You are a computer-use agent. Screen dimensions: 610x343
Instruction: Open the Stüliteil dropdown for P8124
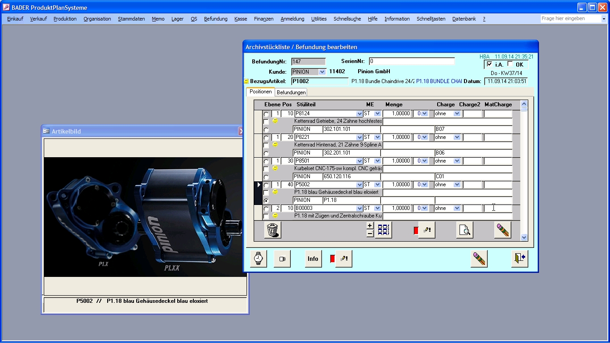click(x=359, y=114)
